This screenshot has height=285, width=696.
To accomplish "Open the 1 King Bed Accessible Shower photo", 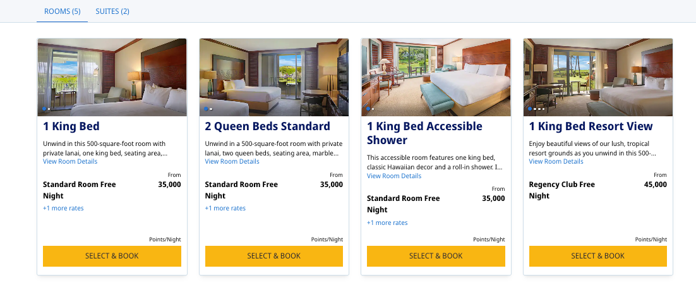I will coord(436,77).
